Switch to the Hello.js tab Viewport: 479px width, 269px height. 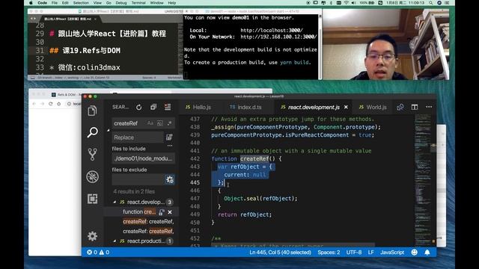point(198,107)
